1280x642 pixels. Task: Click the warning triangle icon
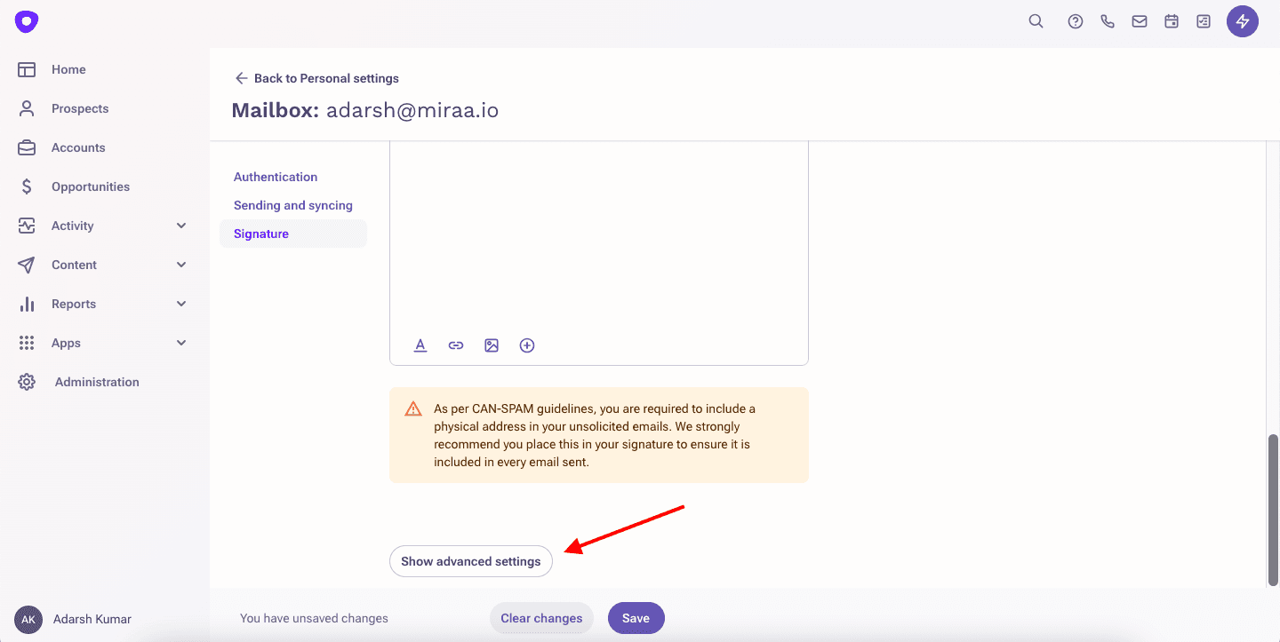click(413, 409)
